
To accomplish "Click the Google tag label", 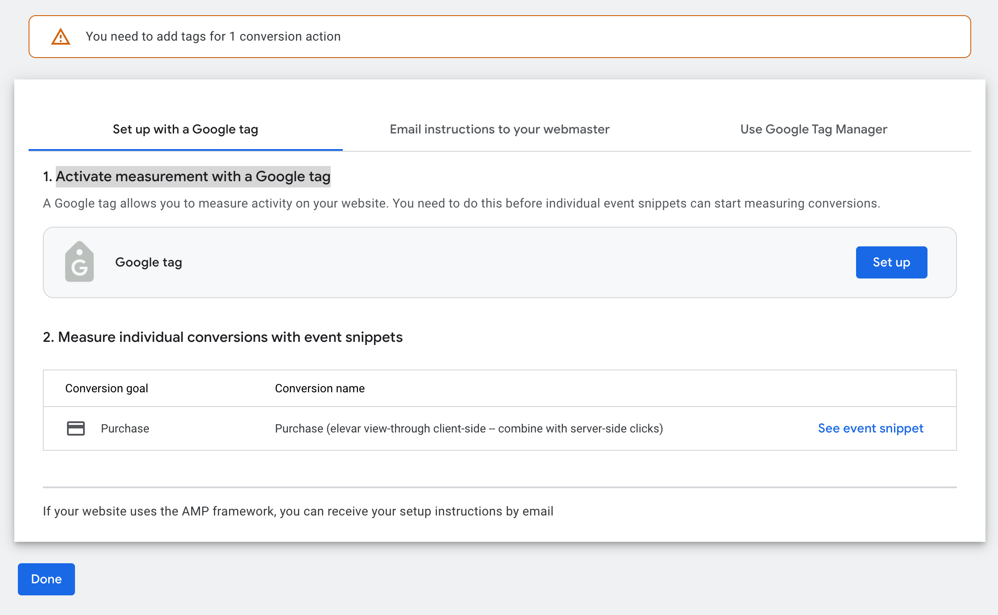I will 149,262.
